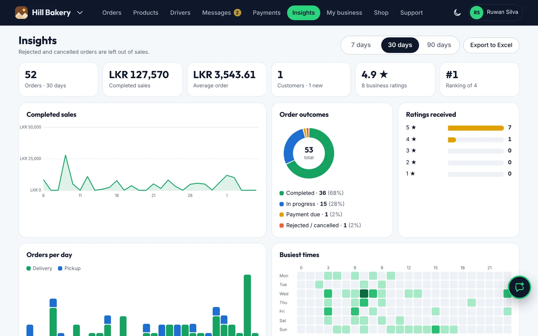538x336 pixels.
Task: Toggle dark mode moon icon
Action: [x=457, y=13]
